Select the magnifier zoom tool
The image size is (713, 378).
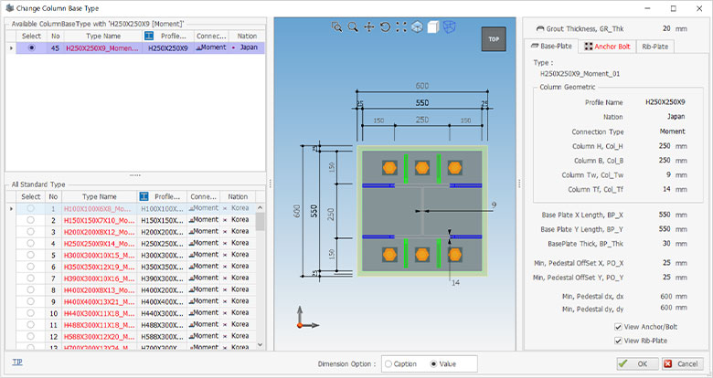coord(353,27)
